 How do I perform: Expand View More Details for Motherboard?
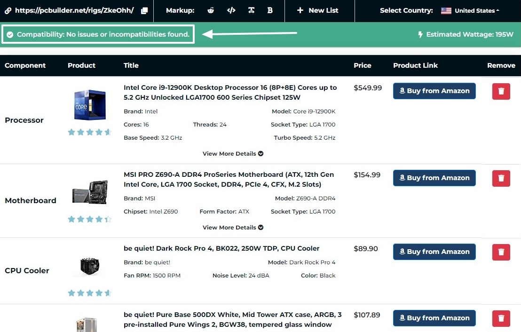pyautogui.click(x=233, y=228)
